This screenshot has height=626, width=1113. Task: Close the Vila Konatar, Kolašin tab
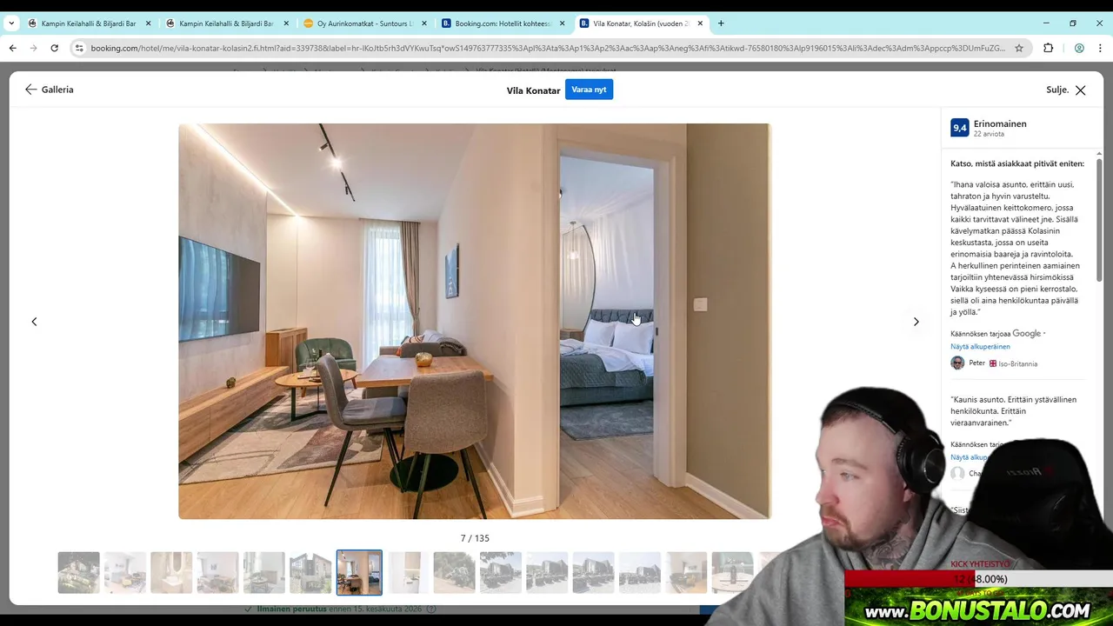[x=700, y=23]
